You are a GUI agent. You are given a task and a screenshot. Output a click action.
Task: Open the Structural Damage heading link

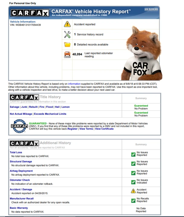pyautogui.click(x=21, y=161)
